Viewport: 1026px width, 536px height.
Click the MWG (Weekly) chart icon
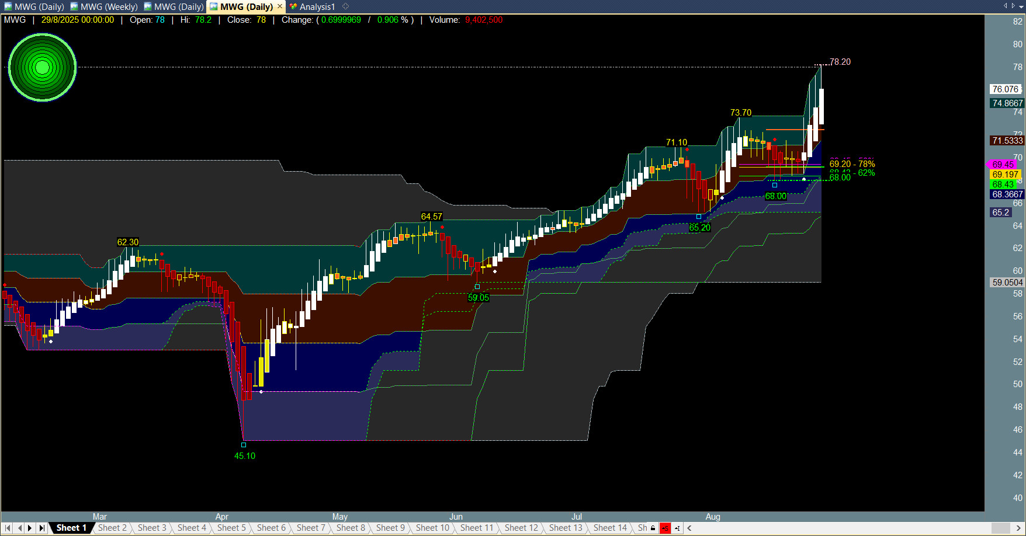click(74, 7)
